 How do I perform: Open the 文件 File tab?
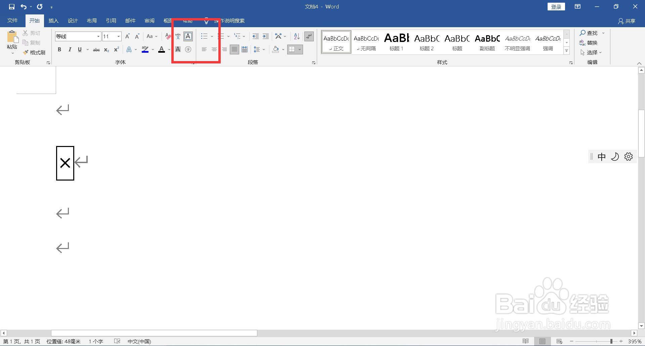pyautogui.click(x=12, y=21)
